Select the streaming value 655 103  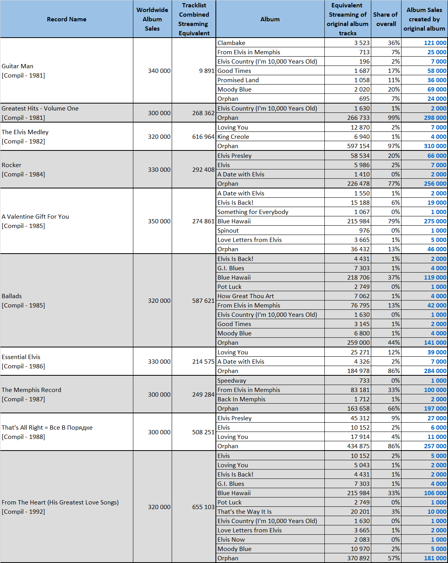(194, 507)
